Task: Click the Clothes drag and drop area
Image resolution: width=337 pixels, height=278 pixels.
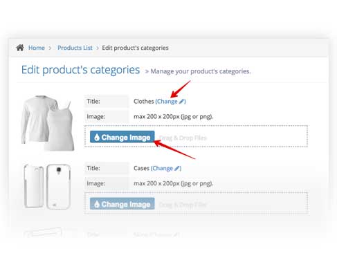Action: coord(196,136)
